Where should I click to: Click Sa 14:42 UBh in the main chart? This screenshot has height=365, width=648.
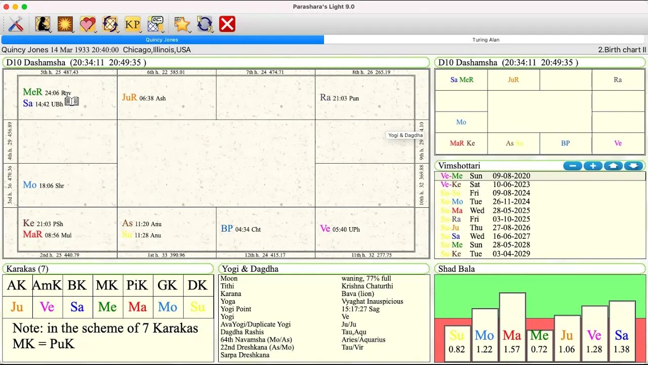(43, 103)
